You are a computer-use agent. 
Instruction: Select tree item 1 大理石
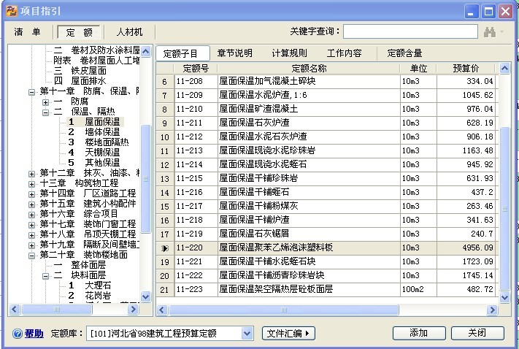90,285
